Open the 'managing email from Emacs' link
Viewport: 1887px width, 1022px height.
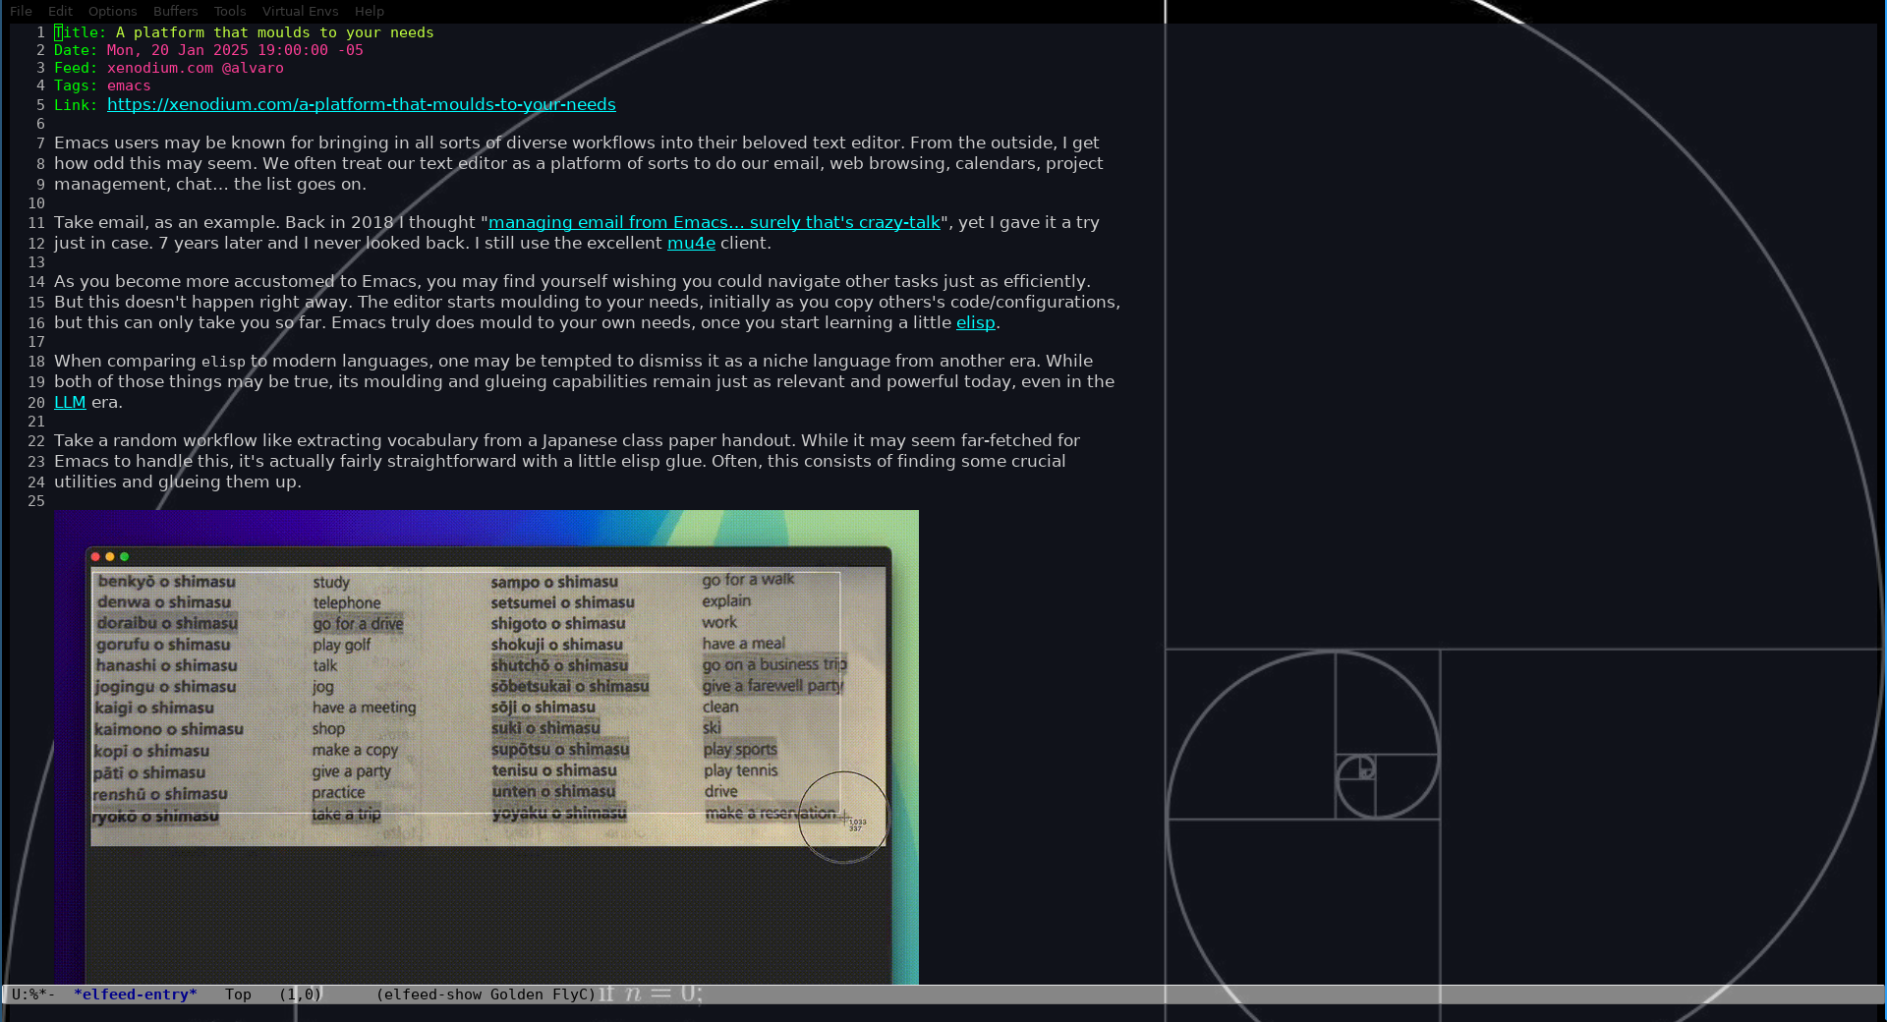(x=714, y=222)
